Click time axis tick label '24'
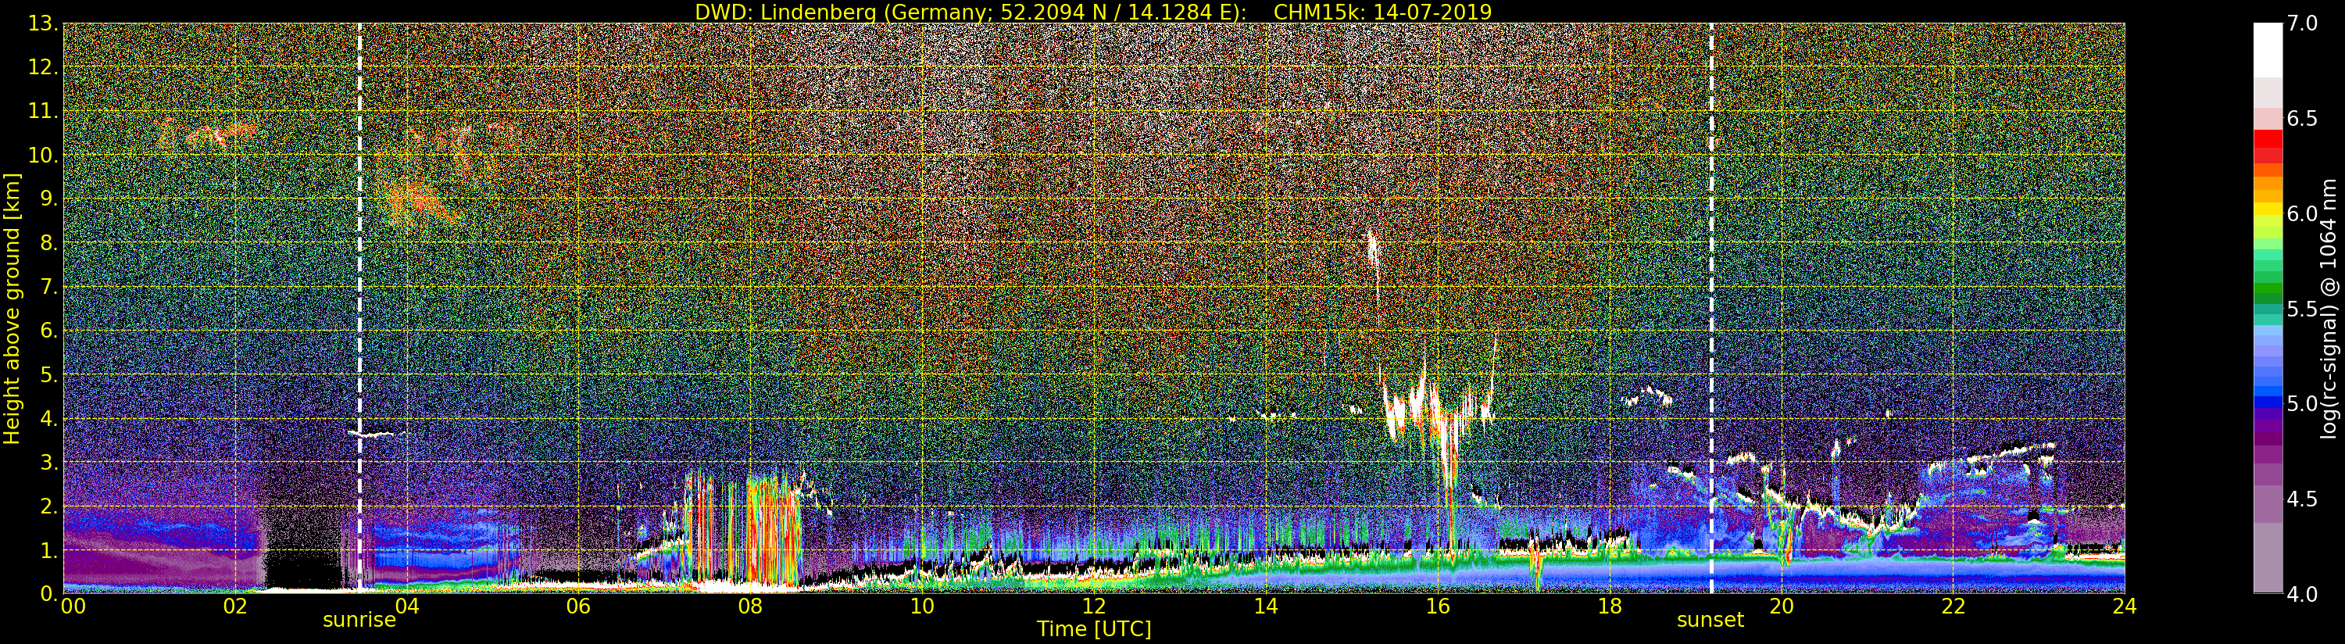Screen dimensions: 2345x644 point(2125,606)
